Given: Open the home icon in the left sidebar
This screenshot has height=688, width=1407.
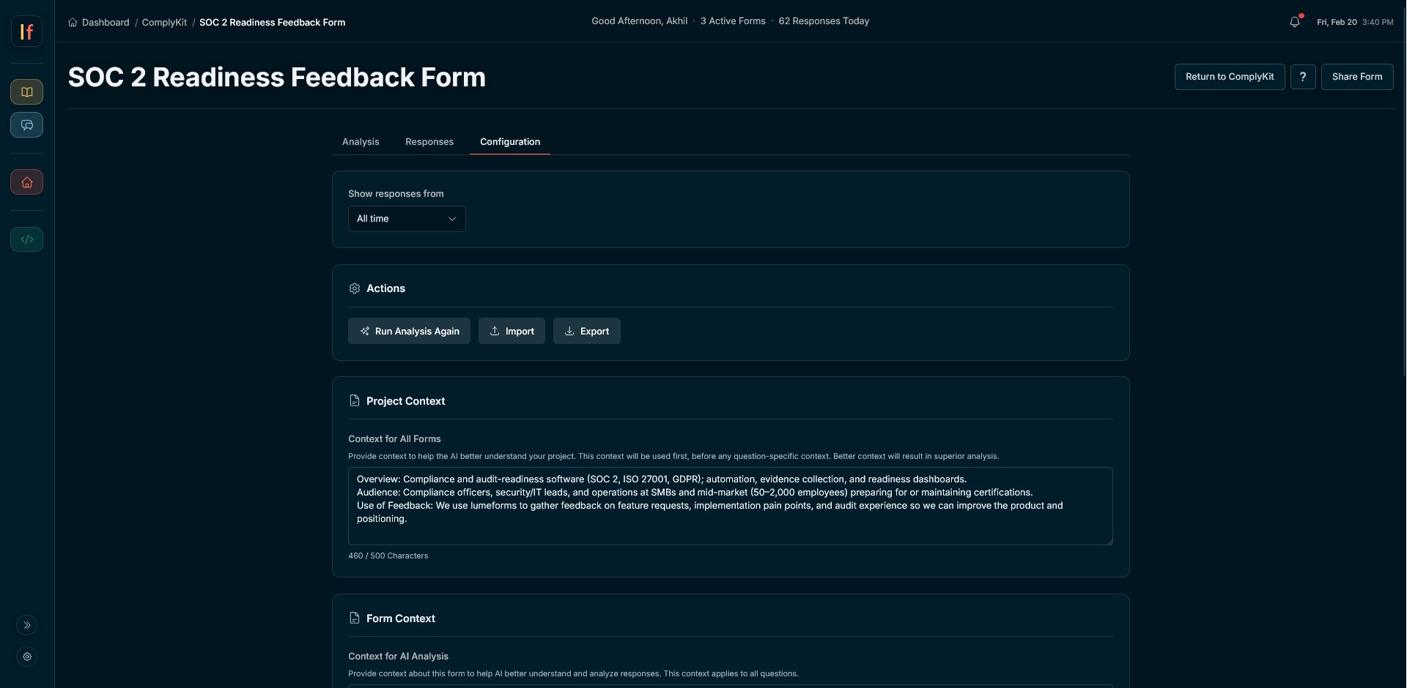Looking at the screenshot, I should (27, 182).
